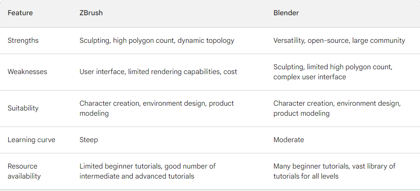Click the Moderate learning curve cell
Screen dimensions: 420x191
click(x=289, y=140)
